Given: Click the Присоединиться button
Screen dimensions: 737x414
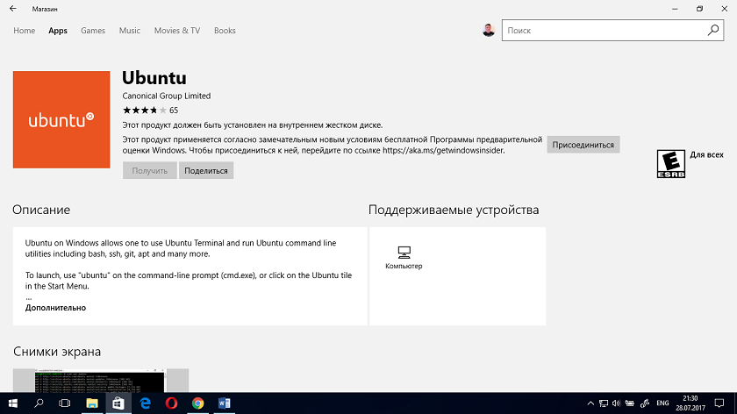Looking at the screenshot, I should tap(583, 145).
